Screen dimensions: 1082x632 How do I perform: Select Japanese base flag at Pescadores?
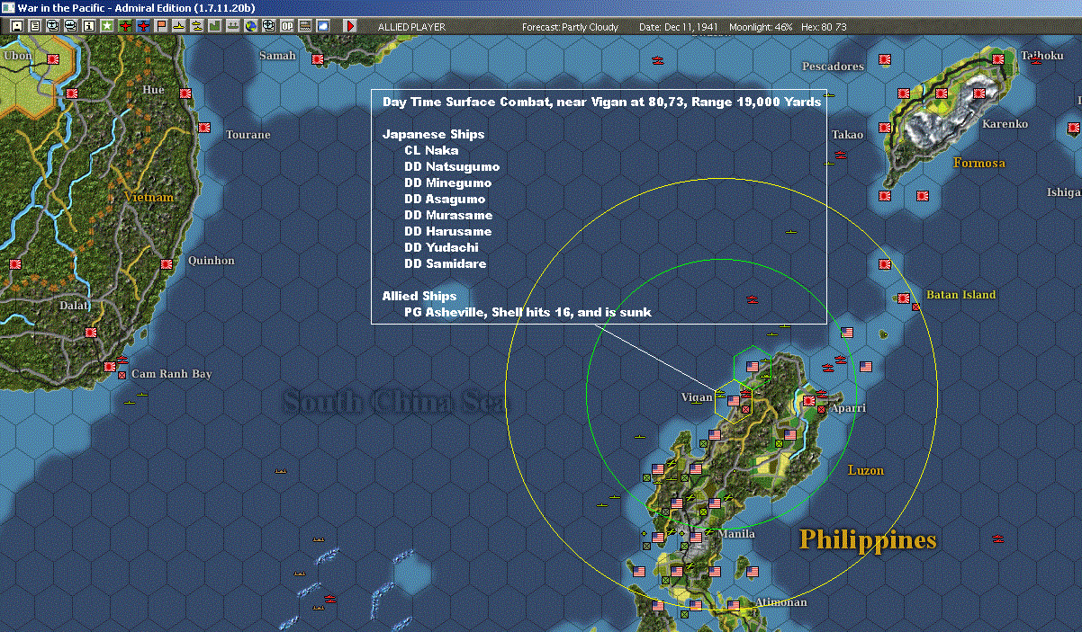(885, 59)
